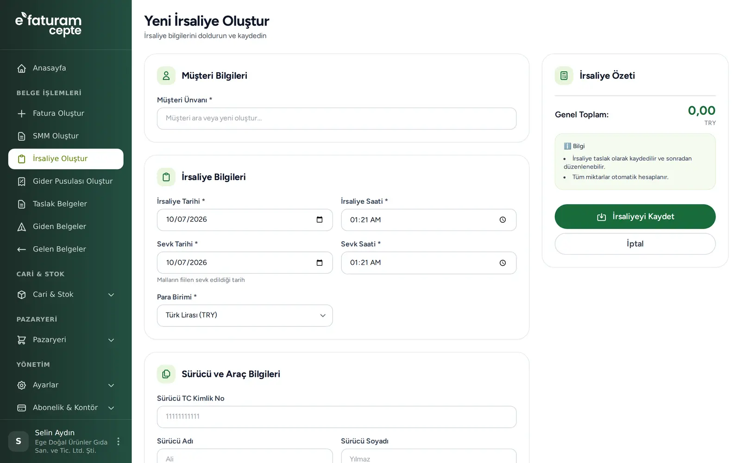Click the İrsaliye Tarihi date value 10/07/2026

187,219
